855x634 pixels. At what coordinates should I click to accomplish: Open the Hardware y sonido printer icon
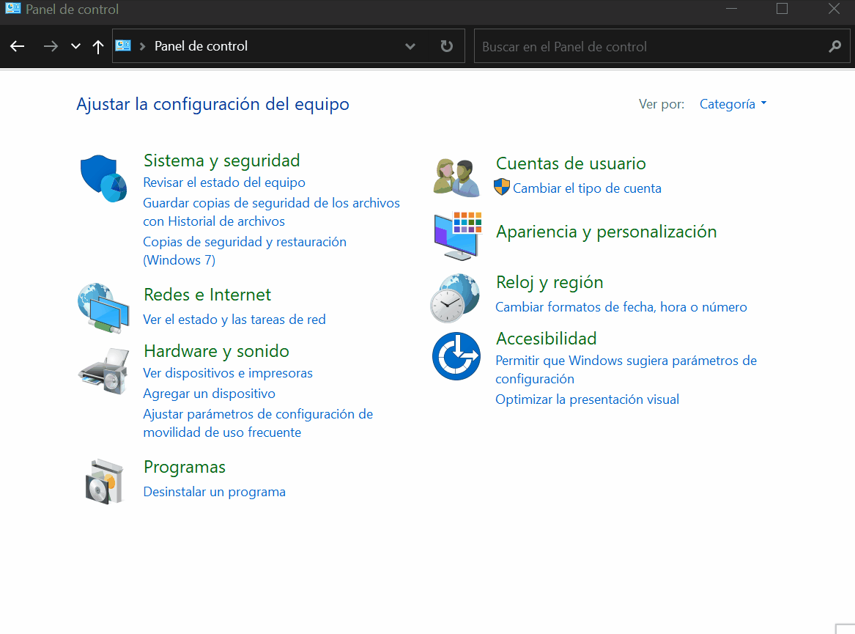click(x=103, y=371)
